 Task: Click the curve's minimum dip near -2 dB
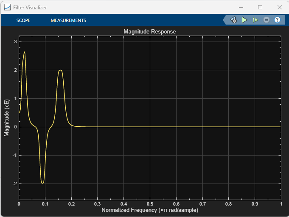pyautogui.click(x=42, y=183)
